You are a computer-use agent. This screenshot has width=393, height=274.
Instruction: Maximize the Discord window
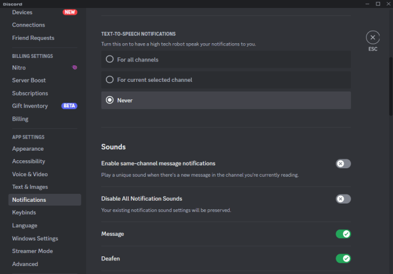tap(378, 4)
